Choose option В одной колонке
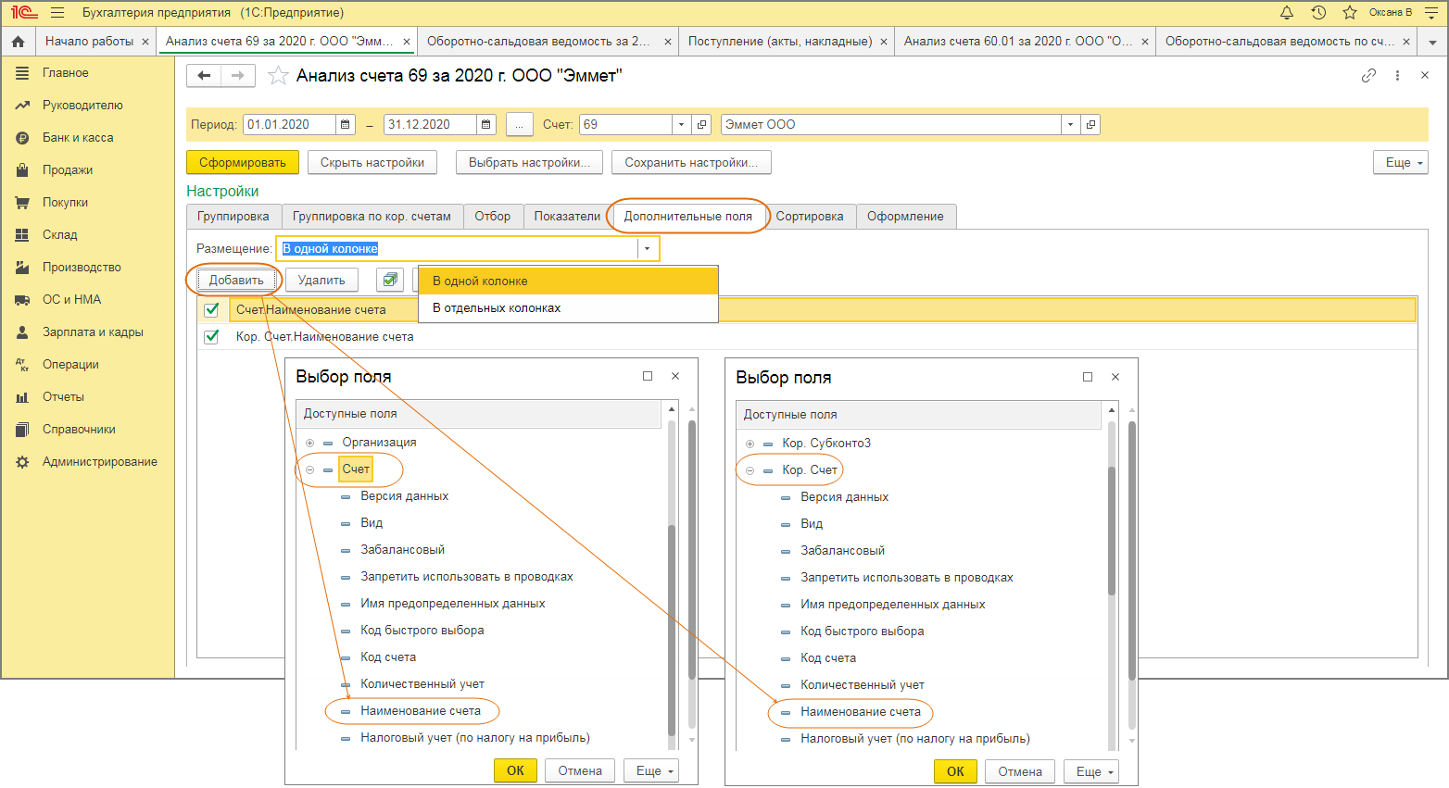This screenshot has width=1449, height=788. tap(568, 281)
